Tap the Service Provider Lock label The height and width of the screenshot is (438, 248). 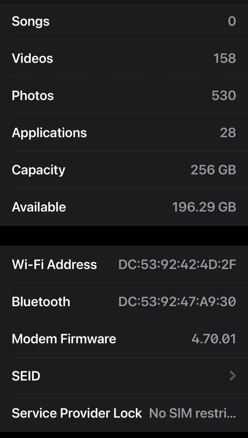(77, 413)
